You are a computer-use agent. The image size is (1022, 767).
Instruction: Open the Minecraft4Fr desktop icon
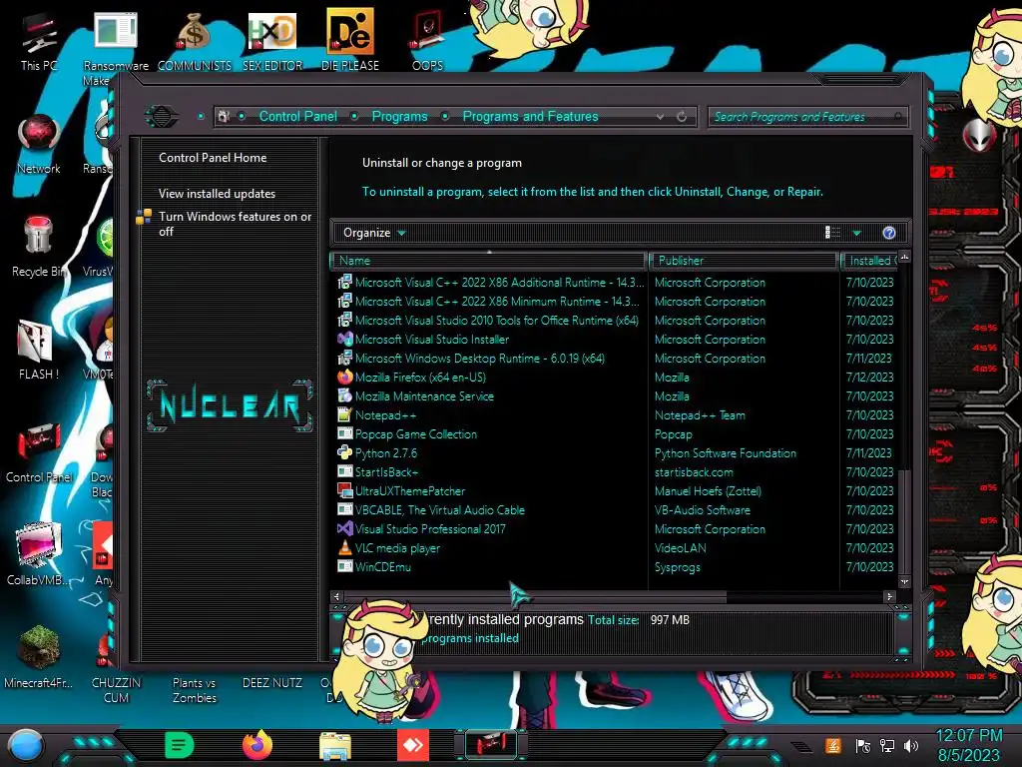tap(39, 657)
